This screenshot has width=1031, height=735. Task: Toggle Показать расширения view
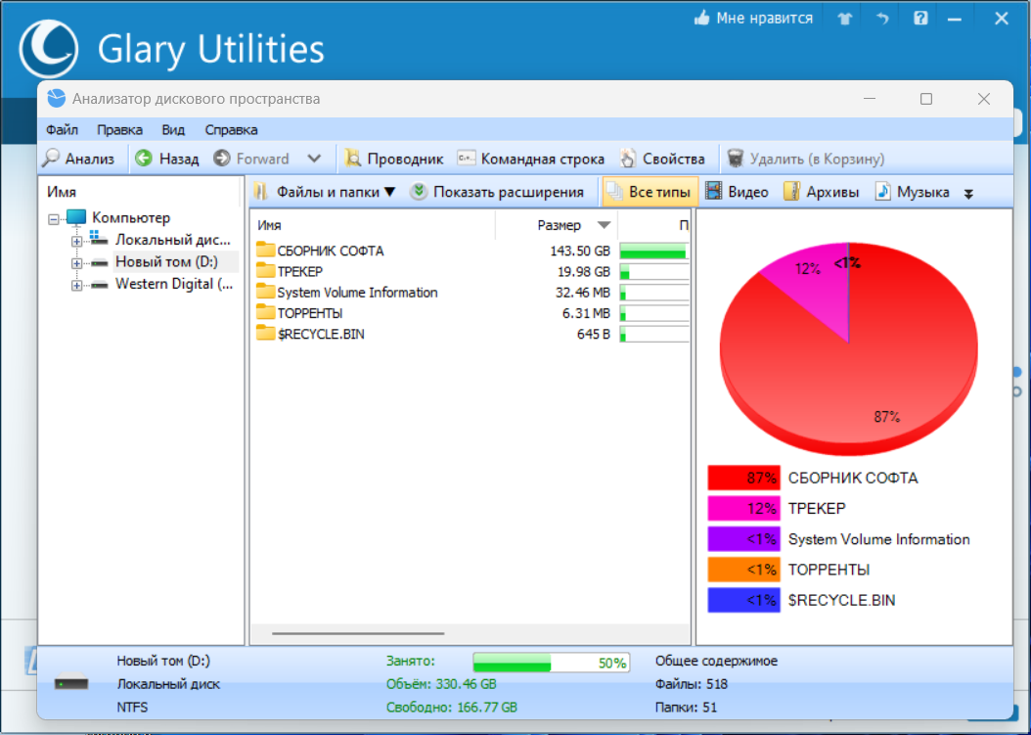point(497,192)
